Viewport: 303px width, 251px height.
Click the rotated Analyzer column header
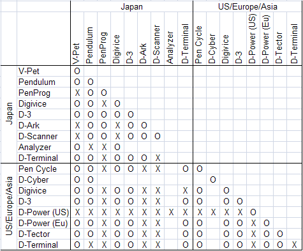point(170,48)
